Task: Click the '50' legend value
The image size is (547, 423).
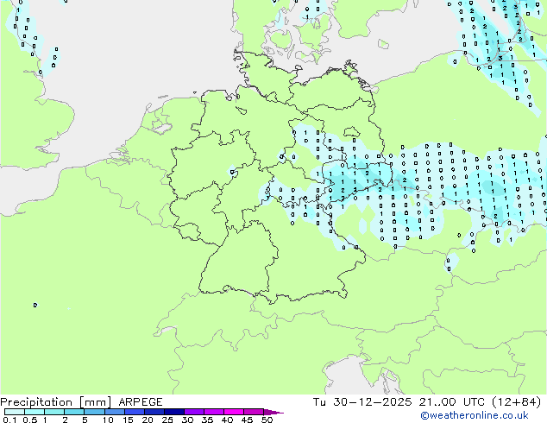Action: (x=267, y=420)
